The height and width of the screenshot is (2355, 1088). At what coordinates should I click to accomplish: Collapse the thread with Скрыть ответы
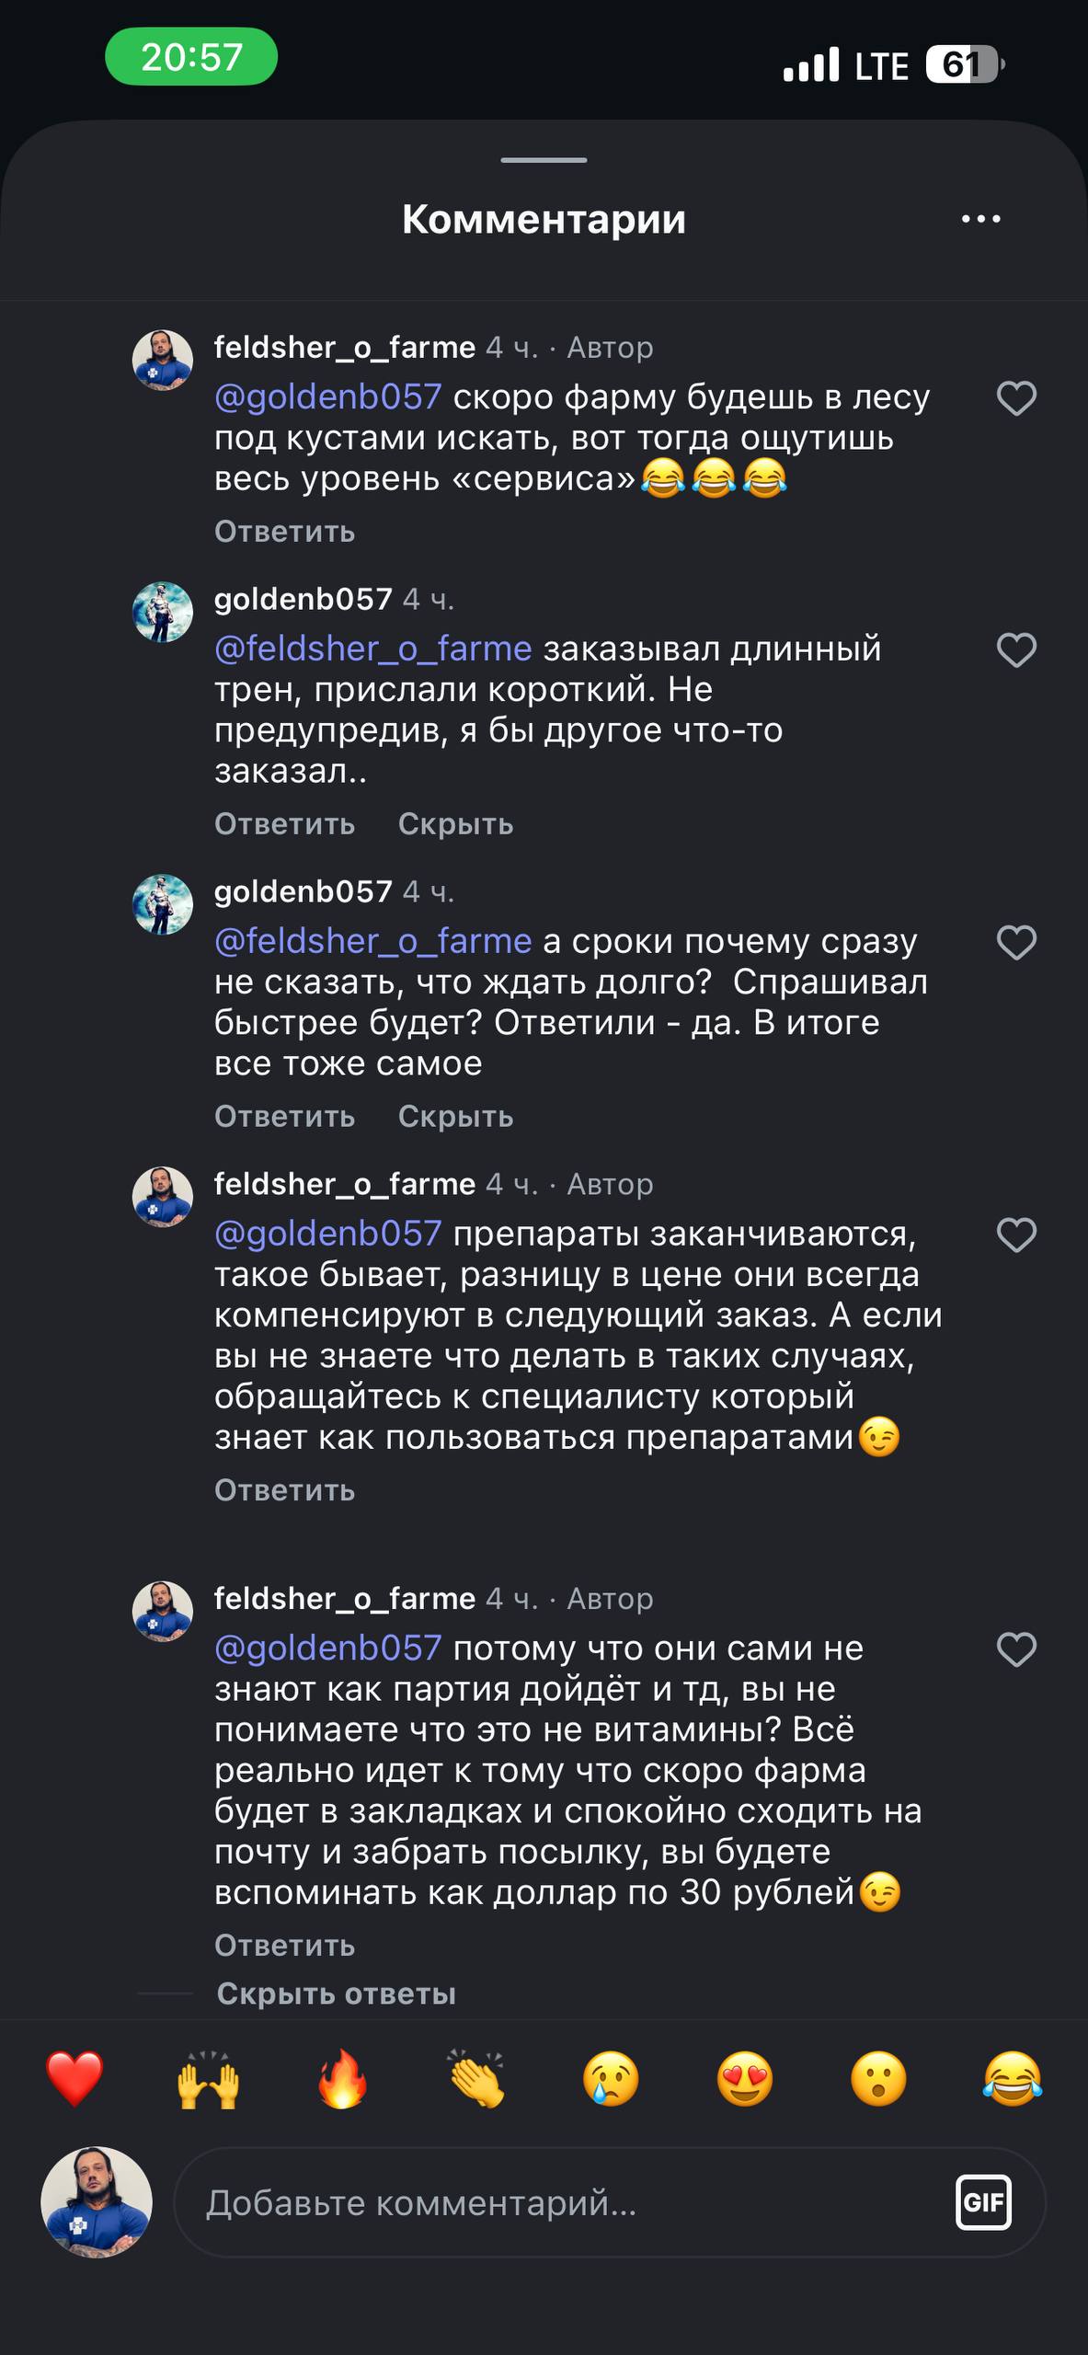336,1993
